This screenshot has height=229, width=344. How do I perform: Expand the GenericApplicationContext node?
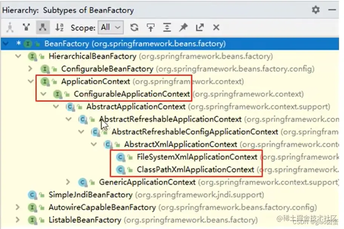pos(68,182)
